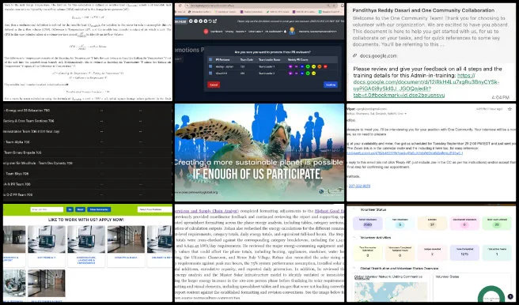The height and width of the screenshot is (305, 519).
Task: Click the red circle logo beside Dashboard
Action: pyautogui.click(x=206, y=32)
